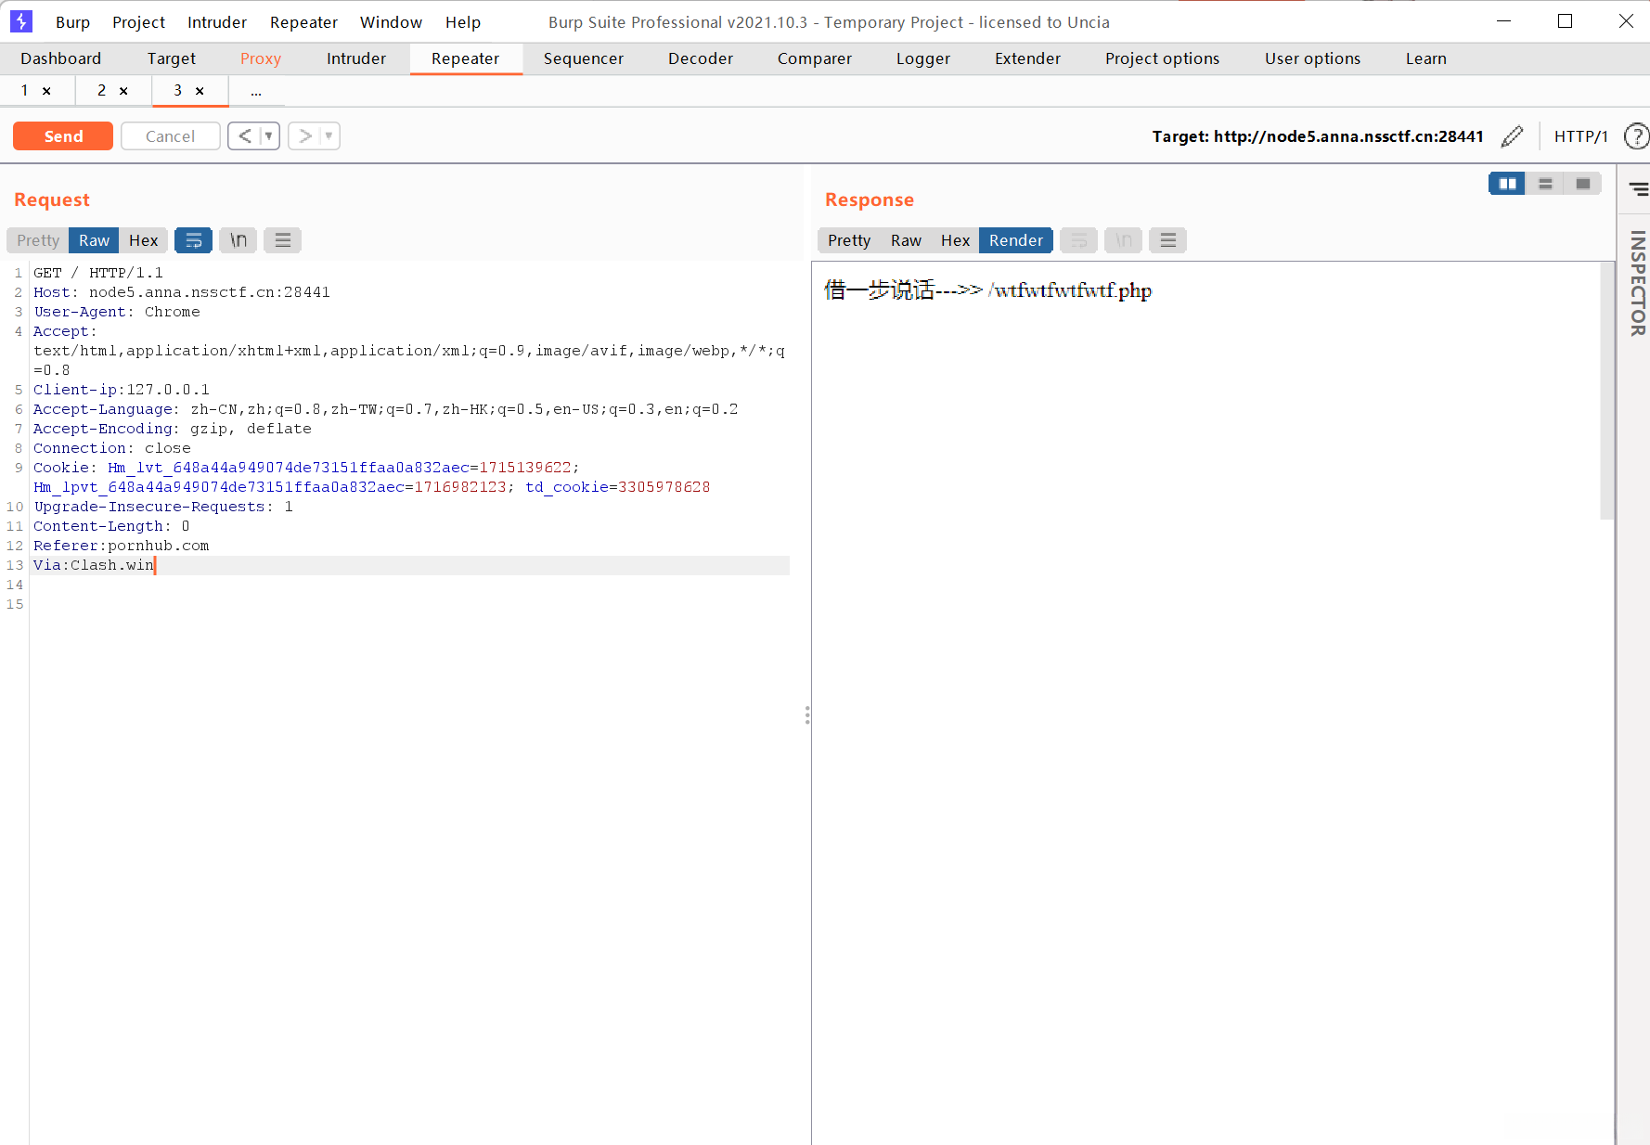
Task: Switch Request view to Pretty
Action: coord(38,240)
